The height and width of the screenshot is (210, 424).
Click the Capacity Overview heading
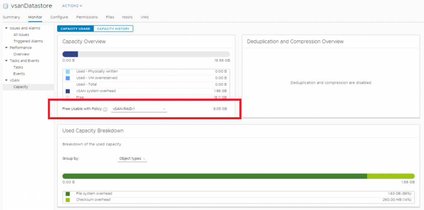tap(84, 41)
